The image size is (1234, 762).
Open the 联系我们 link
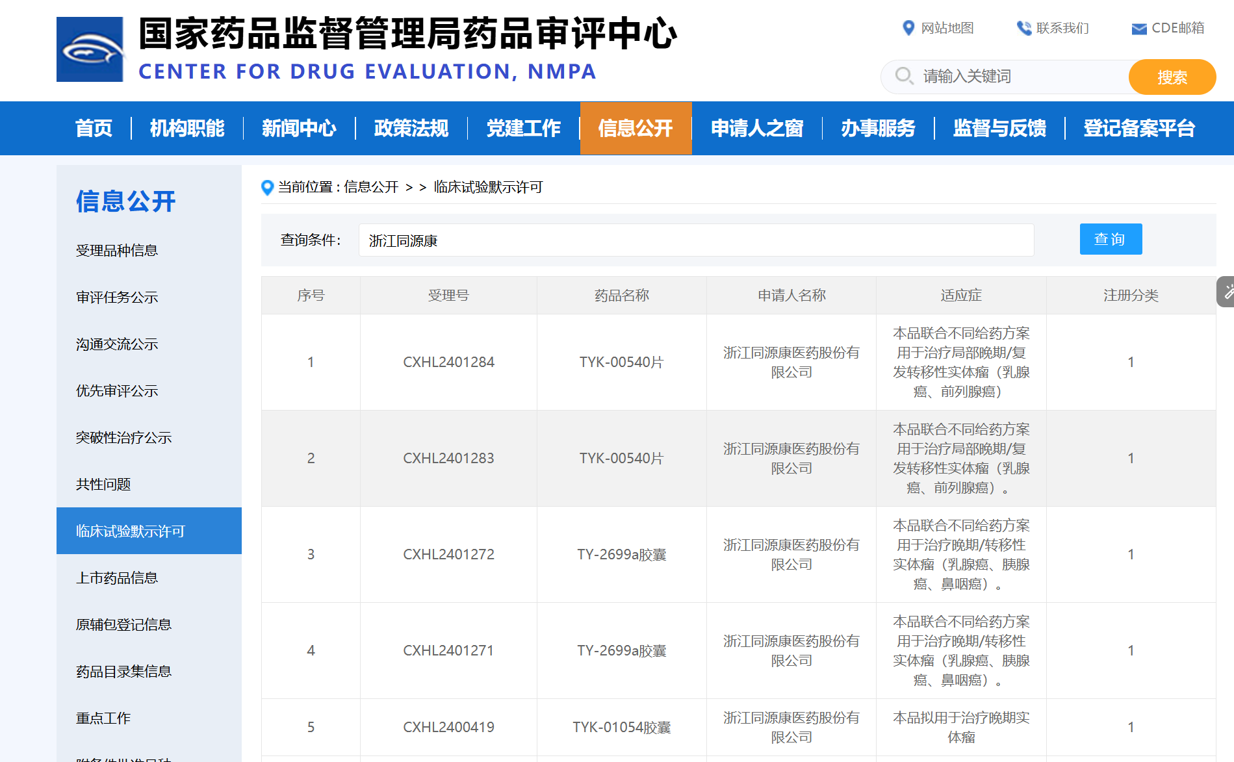coord(1062,28)
